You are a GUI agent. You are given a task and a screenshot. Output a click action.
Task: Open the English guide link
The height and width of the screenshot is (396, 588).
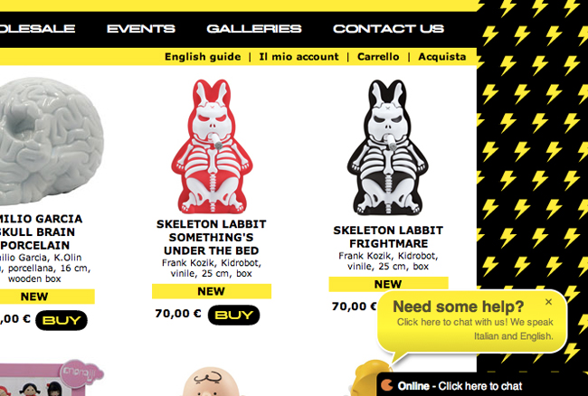[203, 57]
